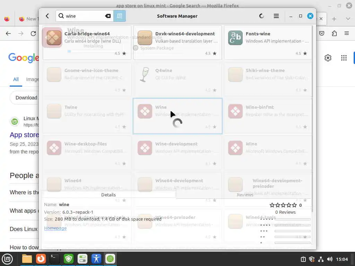Expand the list all tabs chevron
The height and width of the screenshot is (266, 355).
click(348, 19)
